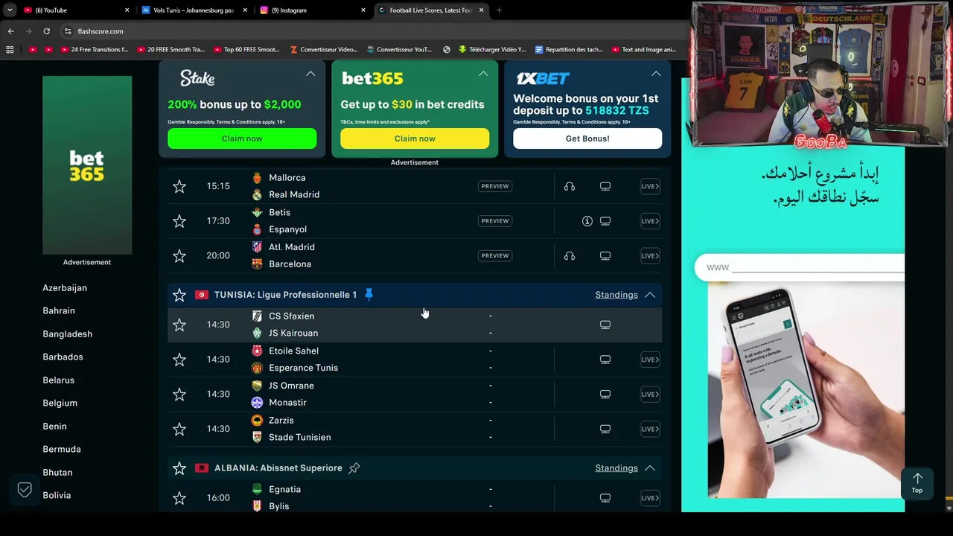Star the Albania Abissnet Superiore league
953x536 pixels.
click(x=179, y=468)
